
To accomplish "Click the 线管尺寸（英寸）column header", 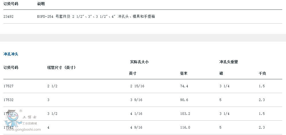I will (x=61, y=67).
